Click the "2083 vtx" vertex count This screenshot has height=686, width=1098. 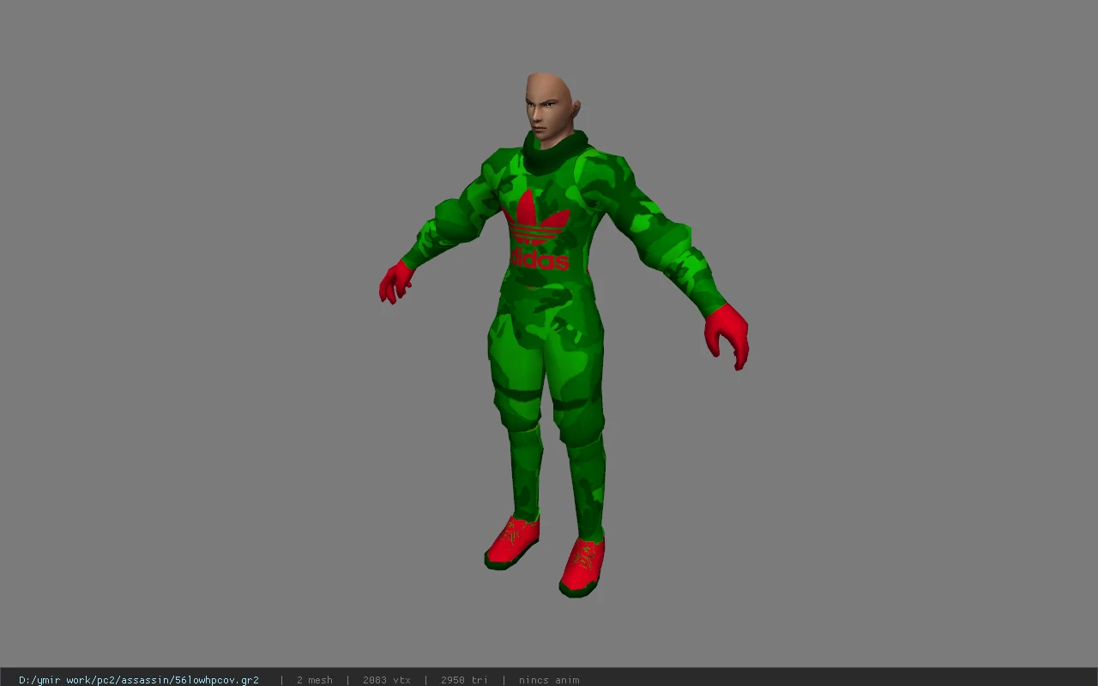pyautogui.click(x=387, y=680)
